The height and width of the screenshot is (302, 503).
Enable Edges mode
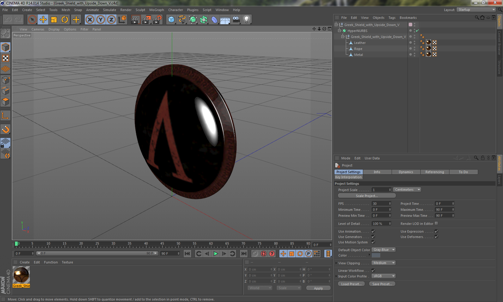6,91
